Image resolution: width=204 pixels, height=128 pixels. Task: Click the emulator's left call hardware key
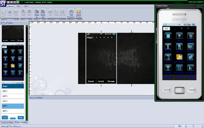(x=167, y=90)
